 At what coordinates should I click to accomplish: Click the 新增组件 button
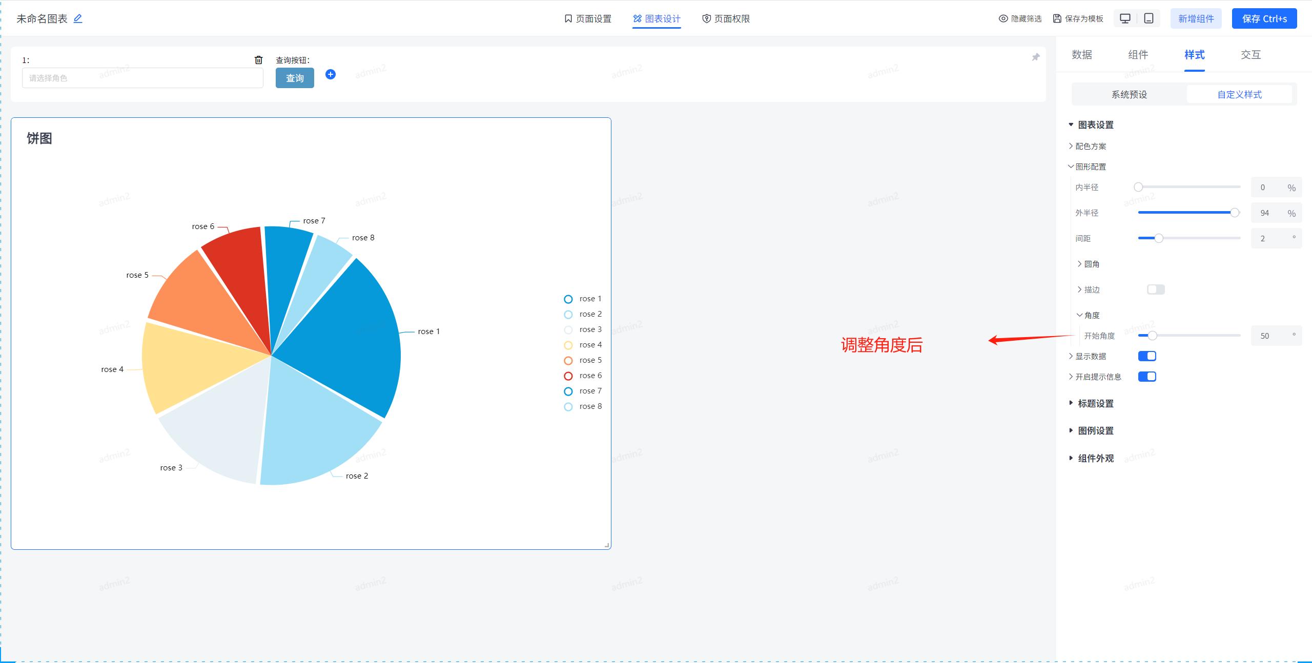point(1196,18)
